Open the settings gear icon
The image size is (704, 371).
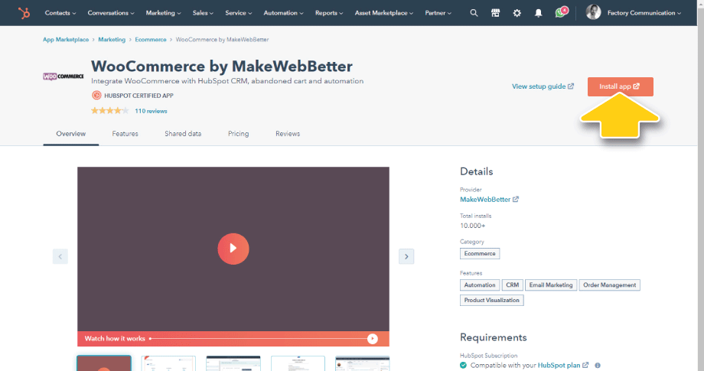(517, 13)
